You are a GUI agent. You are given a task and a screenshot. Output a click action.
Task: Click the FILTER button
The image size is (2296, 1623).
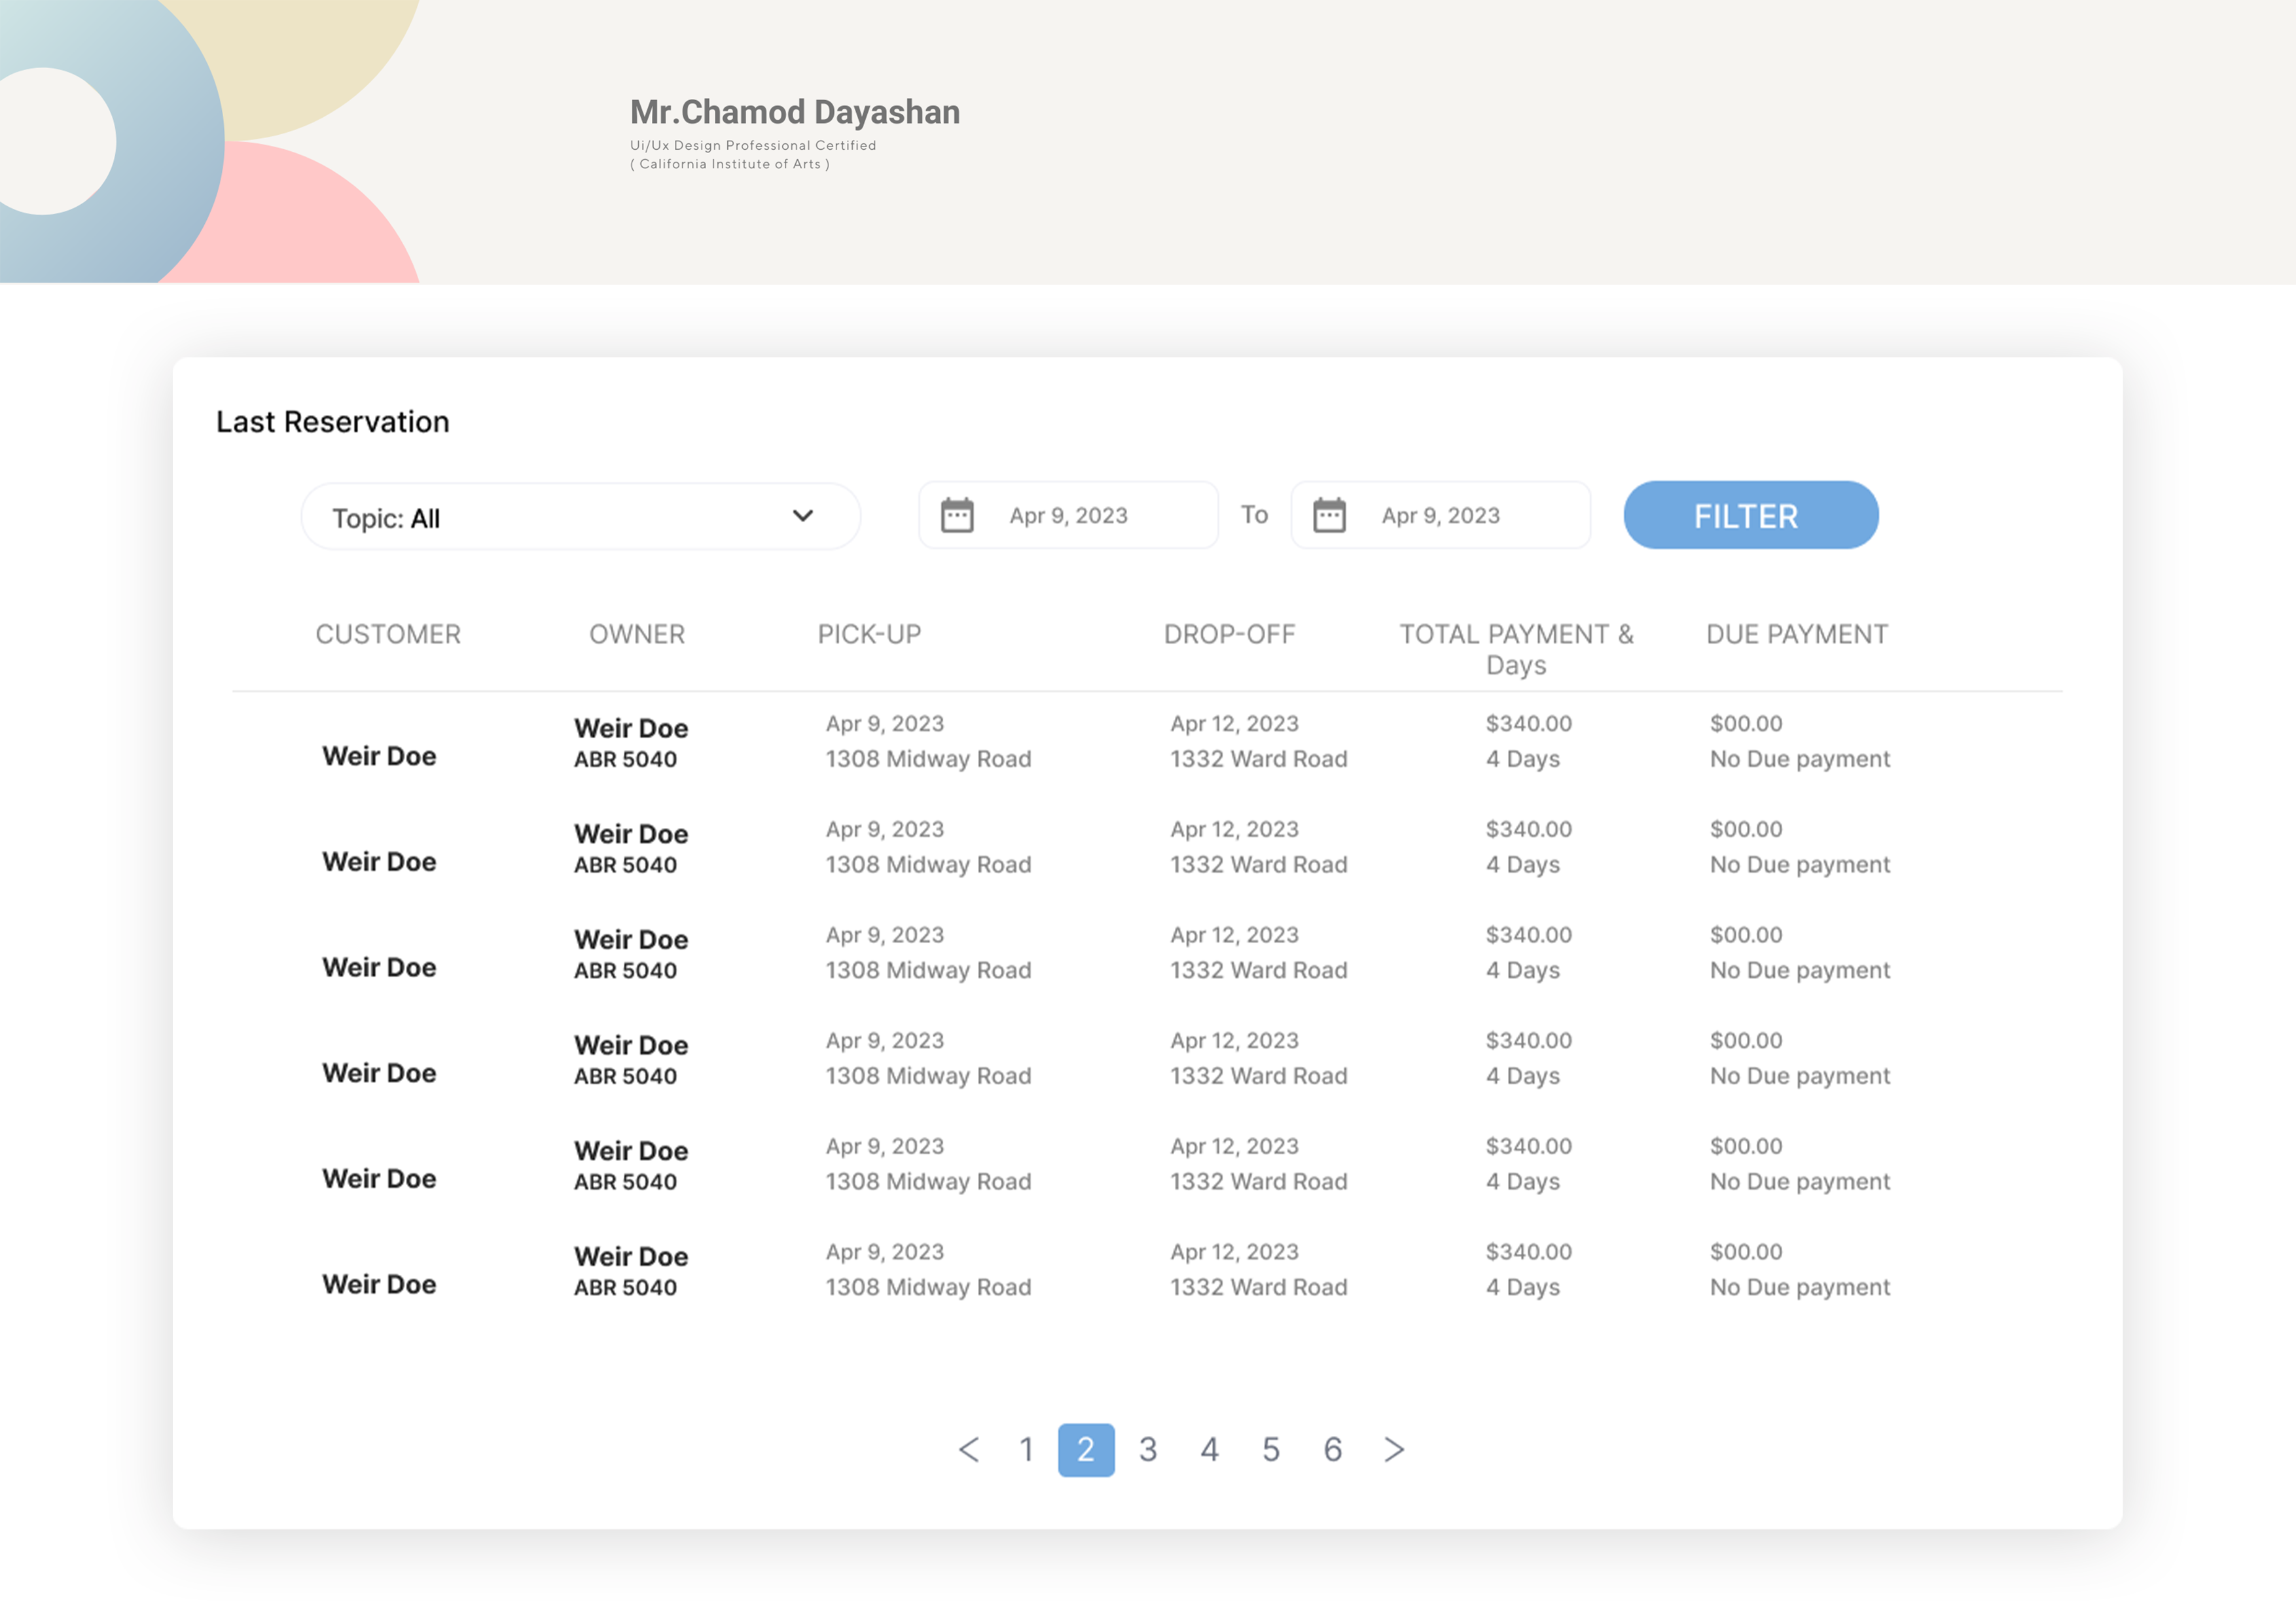pyautogui.click(x=1750, y=515)
